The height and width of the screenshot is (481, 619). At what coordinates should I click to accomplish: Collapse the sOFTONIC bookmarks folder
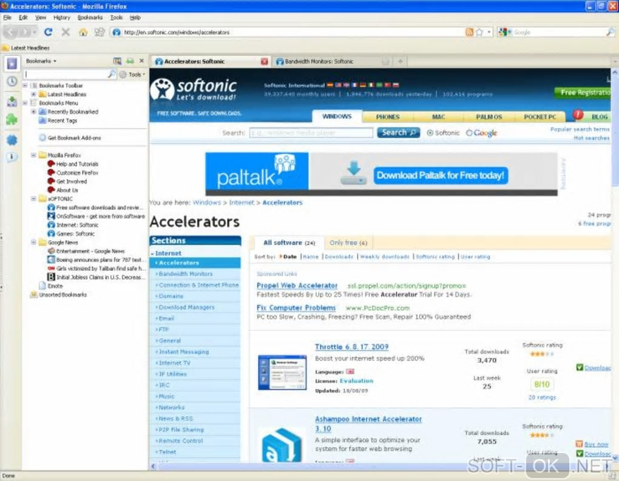(33, 199)
